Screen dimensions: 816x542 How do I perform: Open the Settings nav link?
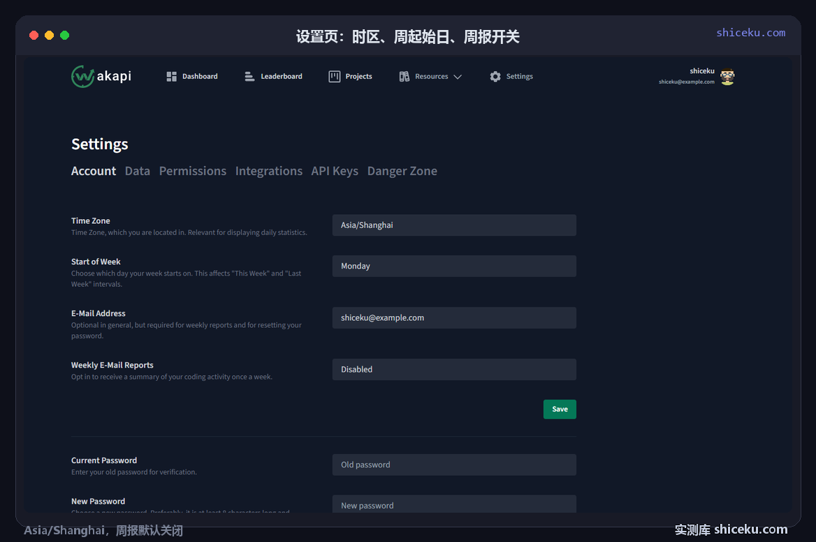click(x=519, y=77)
